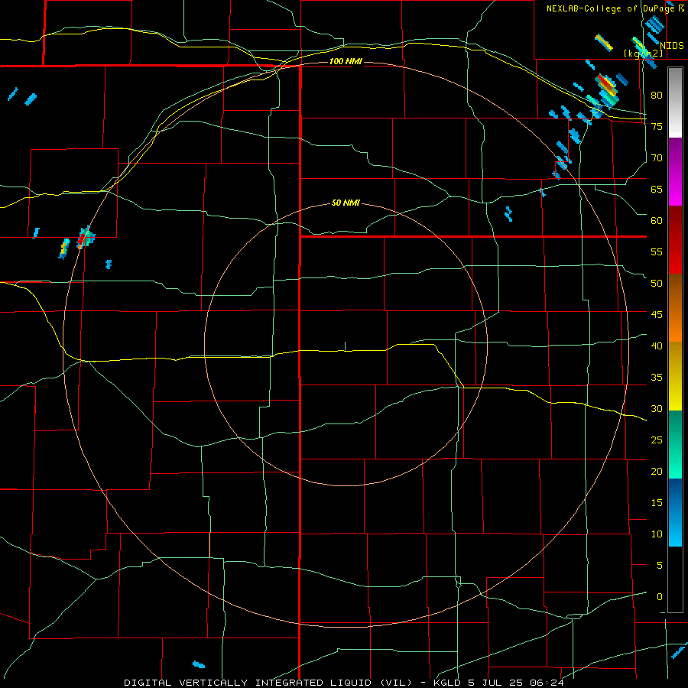The image size is (688, 688).
Task: Pick the purple-magenta segment of the color bar
Action: [675, 172]
